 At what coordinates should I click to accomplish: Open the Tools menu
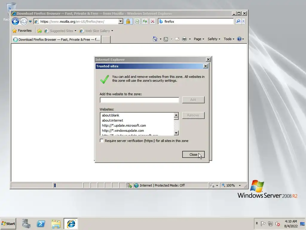click(229, 39)
